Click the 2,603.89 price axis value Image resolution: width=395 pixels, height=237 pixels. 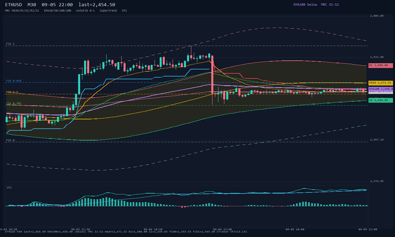377,16
